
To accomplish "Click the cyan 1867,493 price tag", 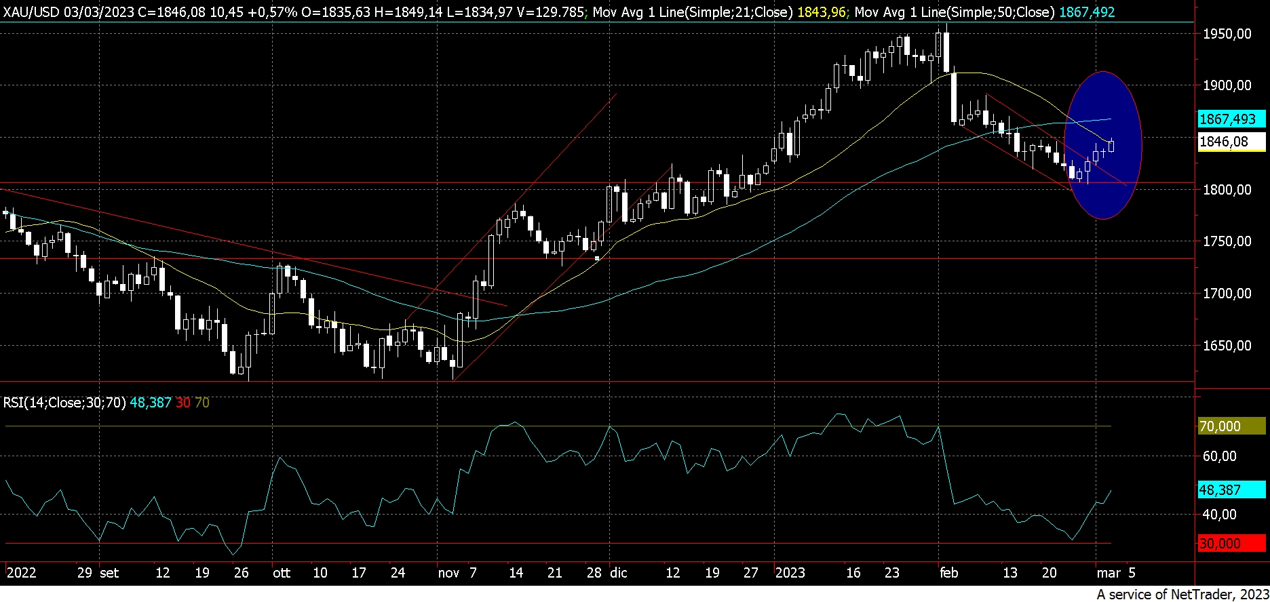I will click(x=1231, y=119).
